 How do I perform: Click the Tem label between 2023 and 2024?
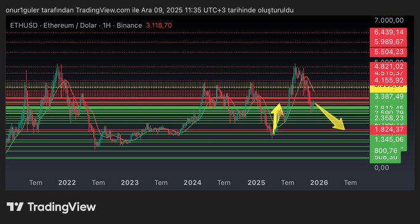(161, 183)
